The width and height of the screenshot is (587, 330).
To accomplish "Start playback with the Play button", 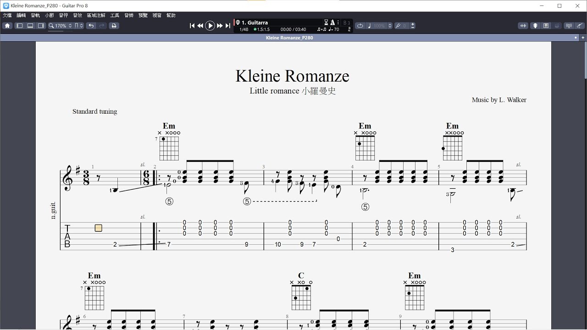I will [x=210, y=26].
